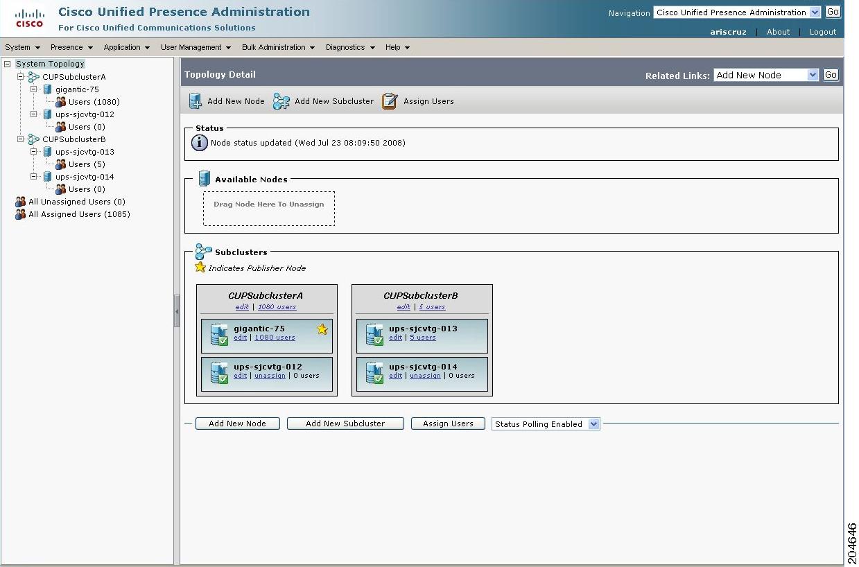Click unassign link on ups-sjcvtg-014
The image size is (859, 567).
click(x=425, y=376)
